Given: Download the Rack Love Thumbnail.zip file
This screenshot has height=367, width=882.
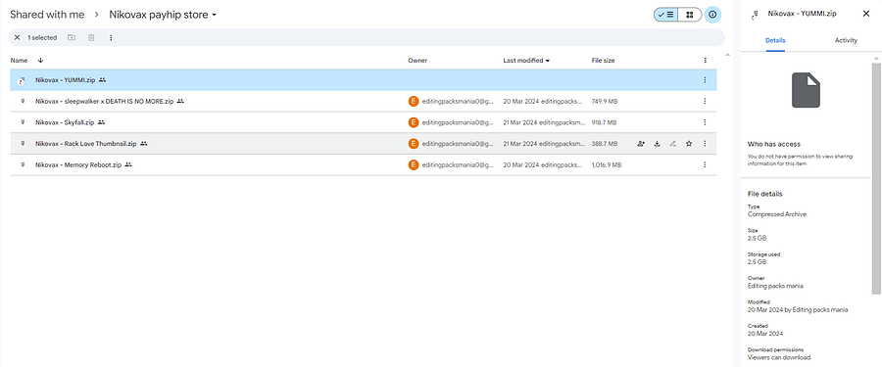Looking at the screenshot, I should tap(657, 144).
